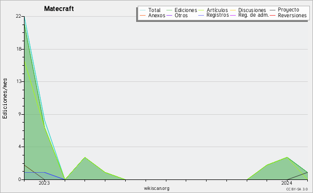Click the Matecraft chart title
313x193 pixels.
[59, 8]
